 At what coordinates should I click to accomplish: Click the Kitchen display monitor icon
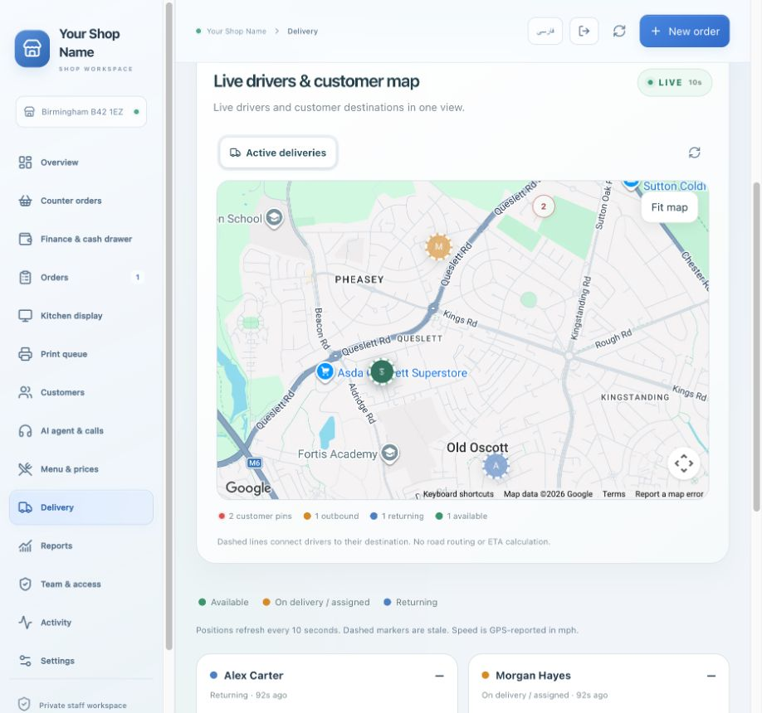click(25, 316)
